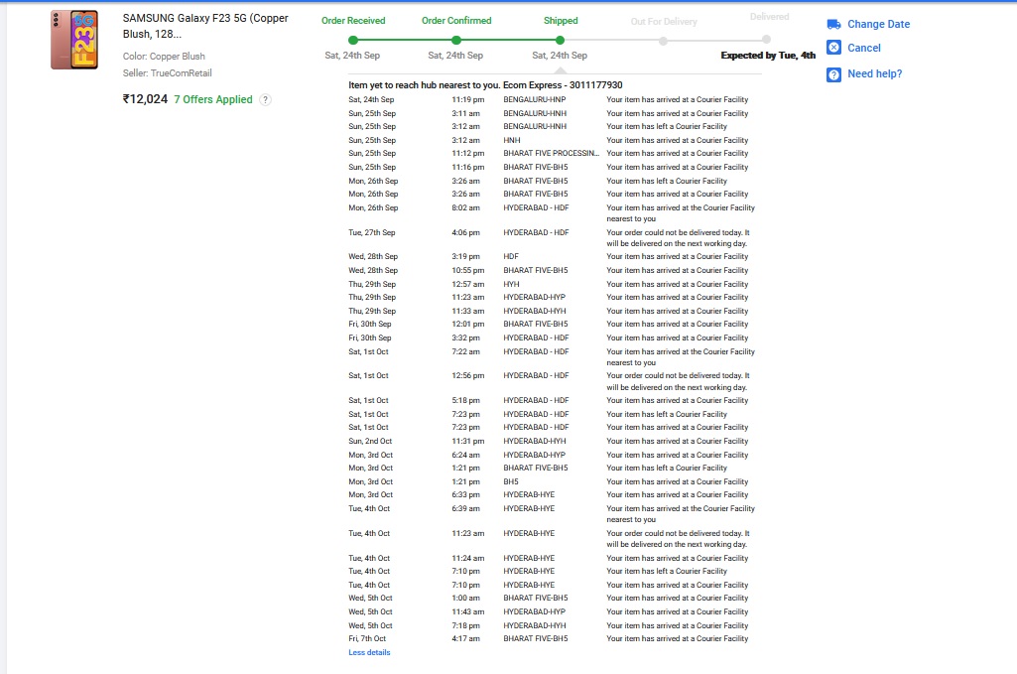Open the Need help? link
The image size is (1017, 674).
coord(874,74)
